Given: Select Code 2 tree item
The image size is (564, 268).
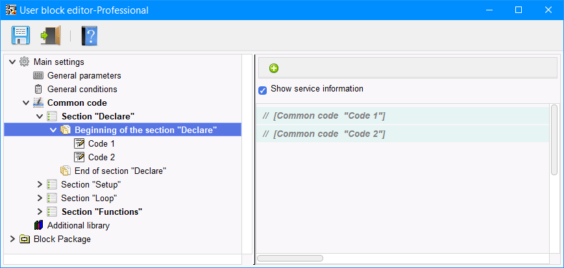Looking at the screenshot, I should [x=101, y=158].
